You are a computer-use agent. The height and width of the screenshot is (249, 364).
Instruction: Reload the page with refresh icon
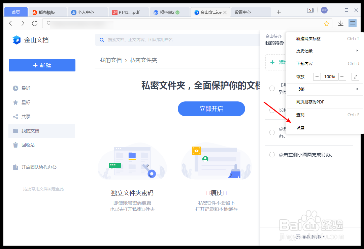click(x=35, y=23)
